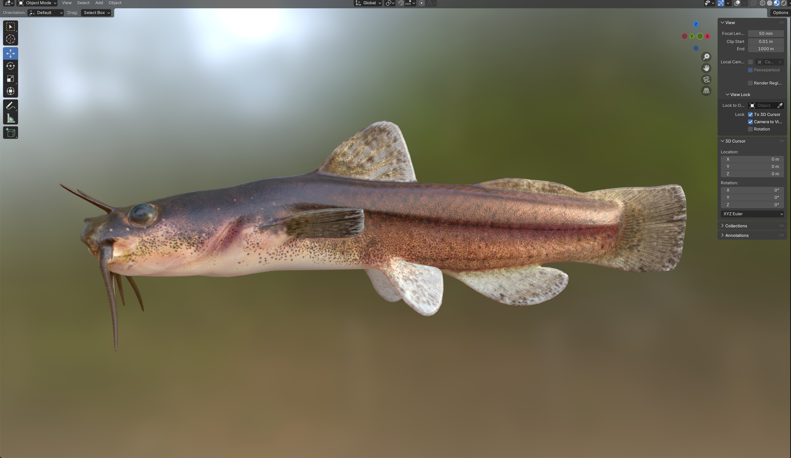Select the Measure tool
The width and height of the screenshot is (791, 458).
10,119
